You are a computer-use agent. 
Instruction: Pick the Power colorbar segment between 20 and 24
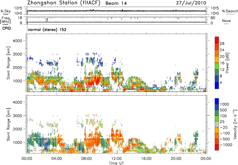[217, 53]
